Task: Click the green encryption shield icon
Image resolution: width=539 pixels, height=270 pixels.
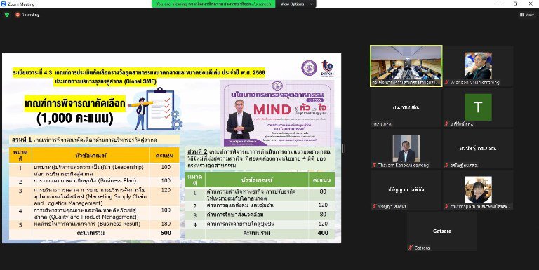Action: pyautogui.click(x=7, y=15)
